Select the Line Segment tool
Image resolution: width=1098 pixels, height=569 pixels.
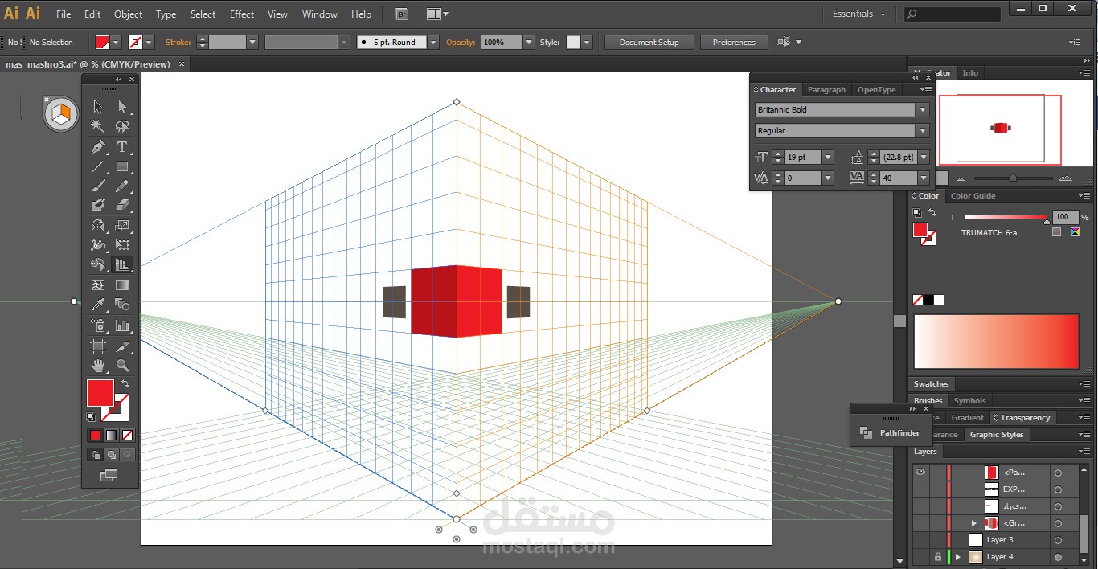pyautogui.click(x=98, y=167)
